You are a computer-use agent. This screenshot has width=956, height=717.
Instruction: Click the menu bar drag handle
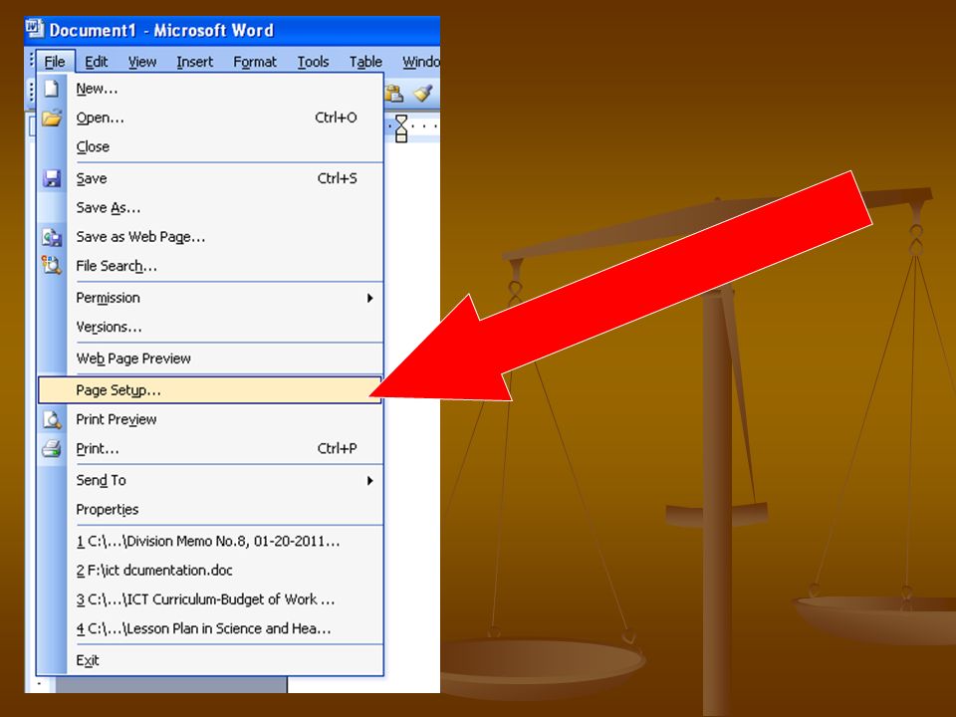31,61
